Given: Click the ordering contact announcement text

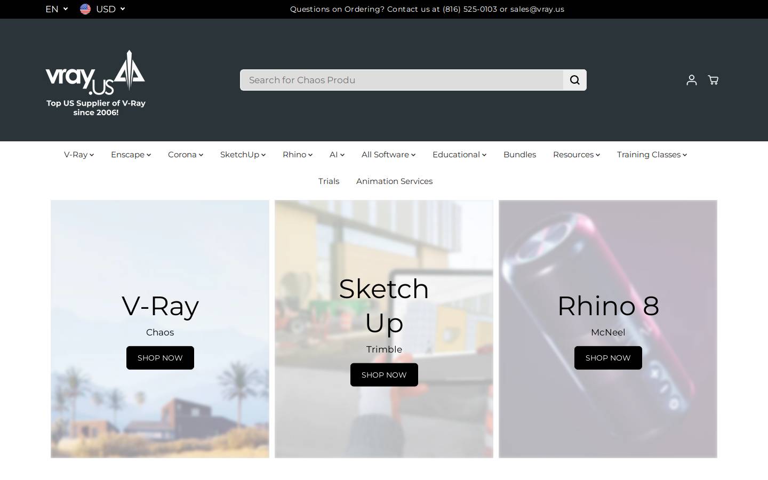Looking at the screenshot, I should pyautogui.click(x=427, y=9).
